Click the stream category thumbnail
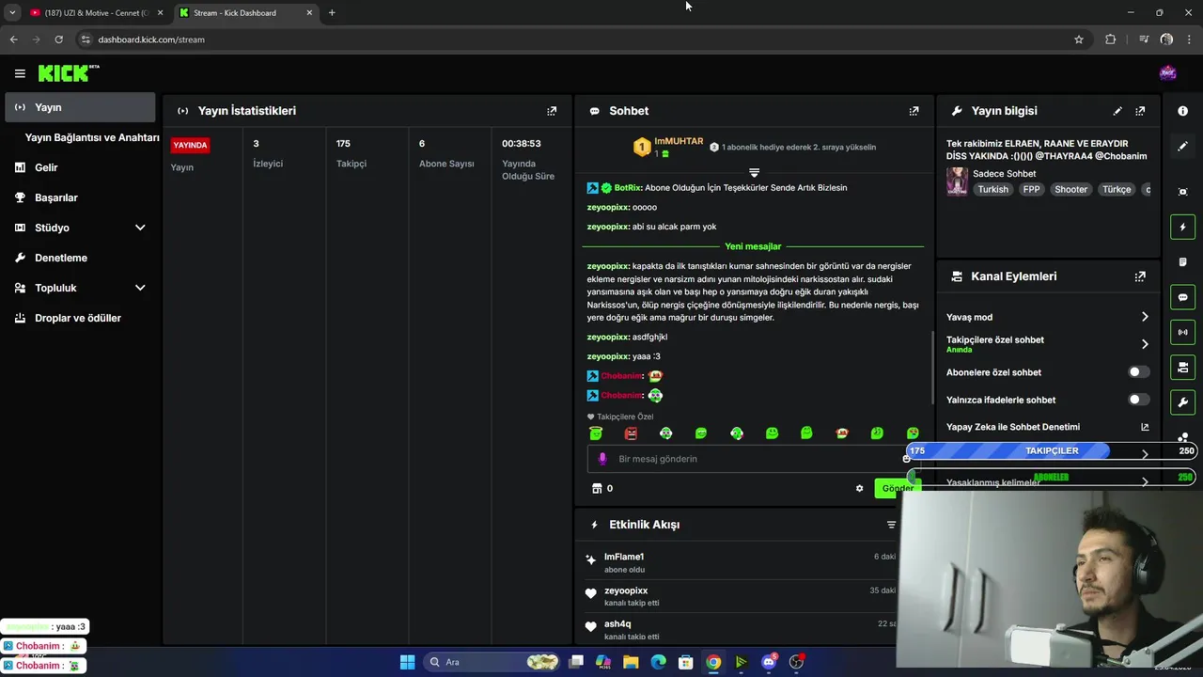This screenshot has width=1203, height=677. [957, 181]
